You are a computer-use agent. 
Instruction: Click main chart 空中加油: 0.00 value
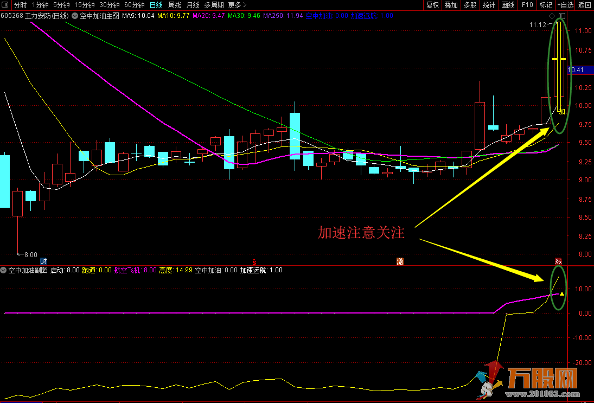[327, 16]
